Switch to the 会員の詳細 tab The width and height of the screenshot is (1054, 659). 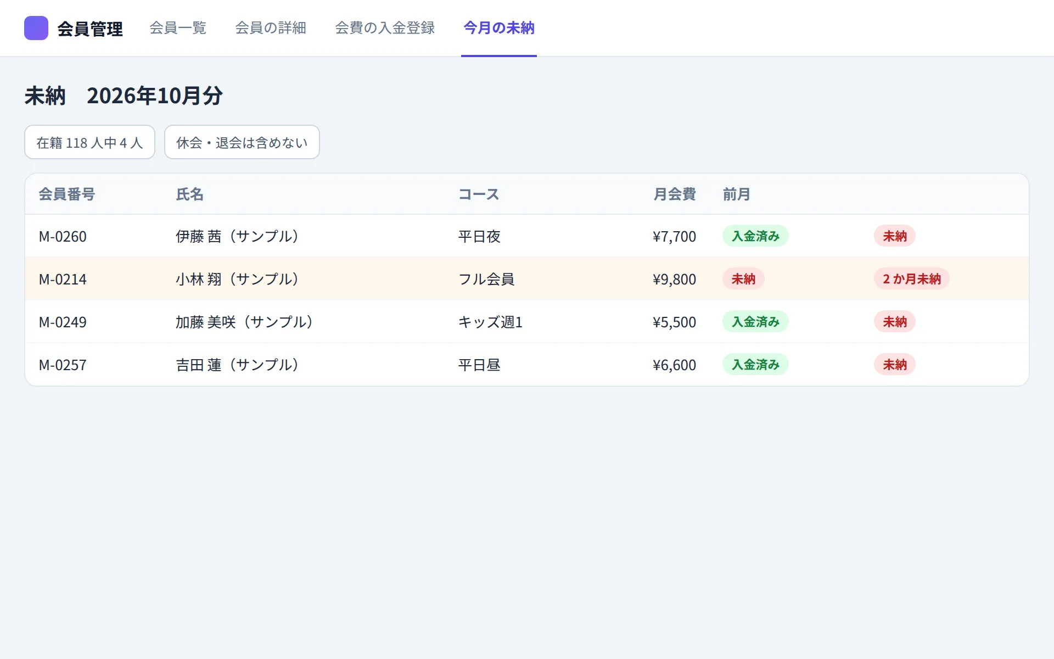coord(271,28)
